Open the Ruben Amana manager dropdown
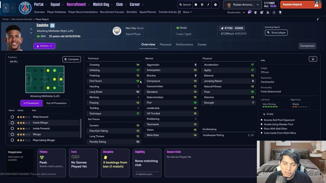The height and width of the screenshot is (183, 326). [x=242, y=5]
